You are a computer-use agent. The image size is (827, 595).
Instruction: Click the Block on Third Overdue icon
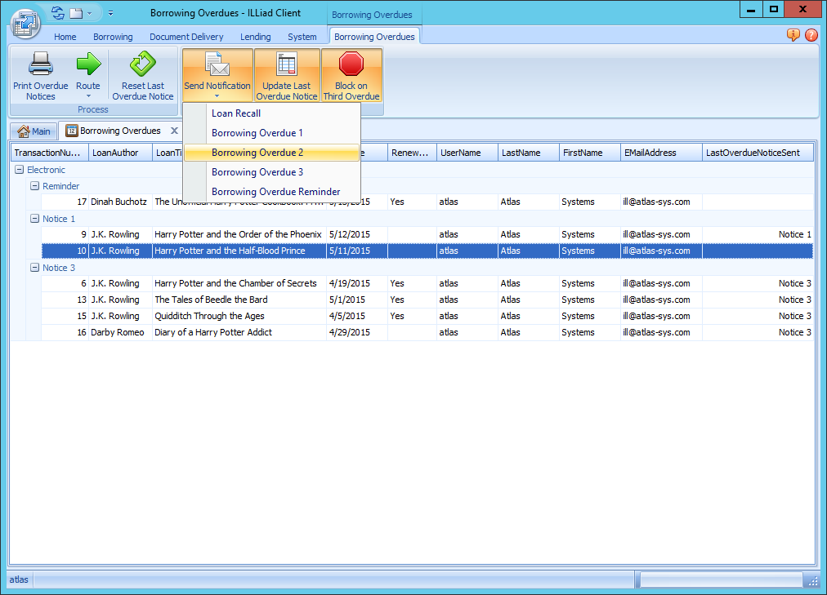pos(351,65)
